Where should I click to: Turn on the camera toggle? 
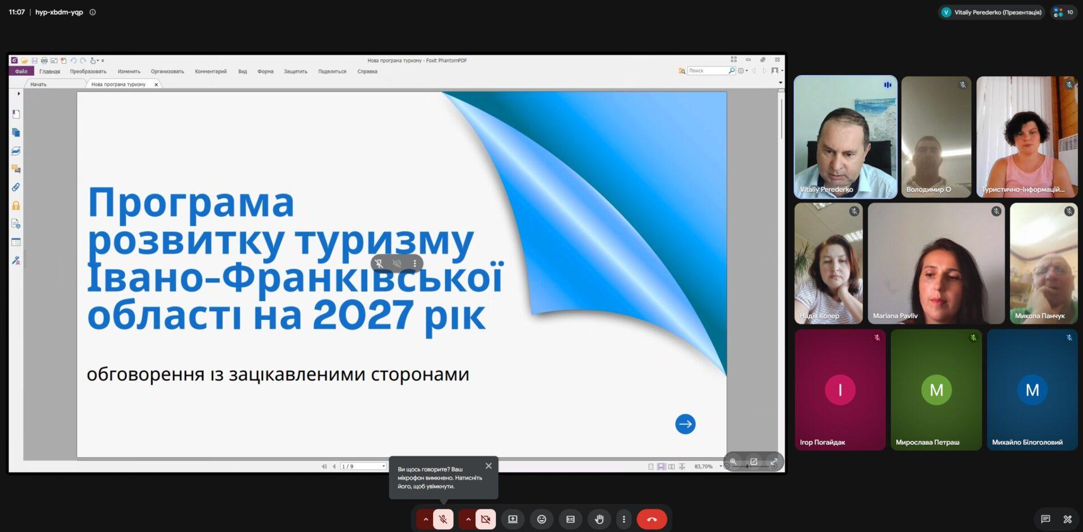coord(485,519)
